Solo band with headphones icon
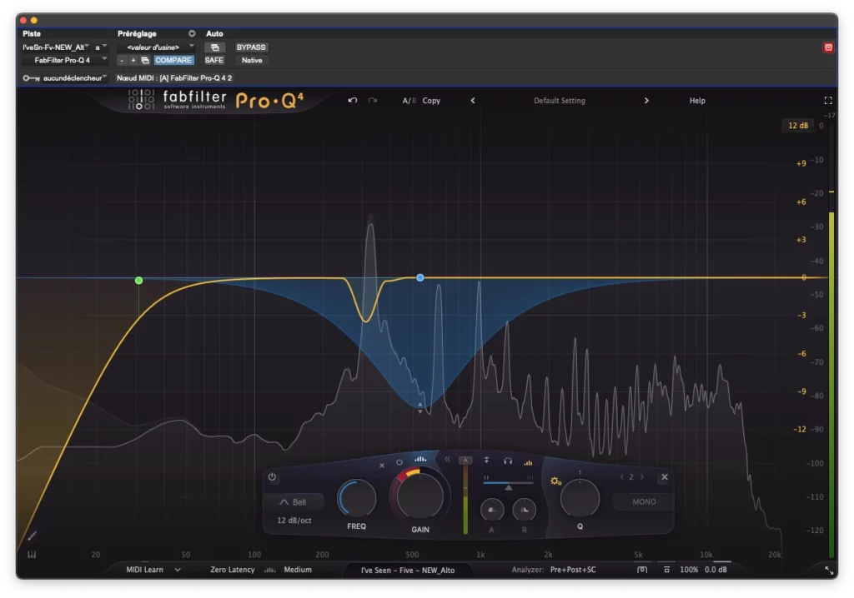This screenshot has height=598, width=854. coord(508,461)
